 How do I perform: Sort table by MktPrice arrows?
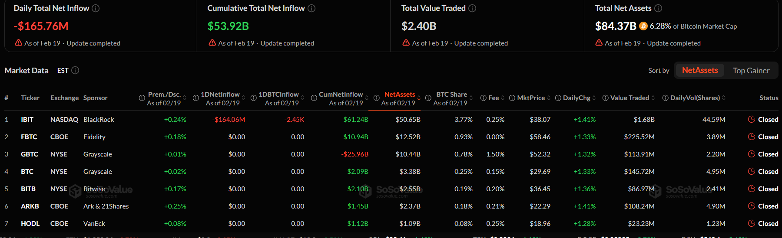[549, 98]
